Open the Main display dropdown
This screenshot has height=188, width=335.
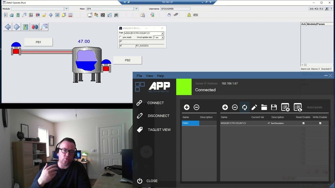tap(136, 9)
